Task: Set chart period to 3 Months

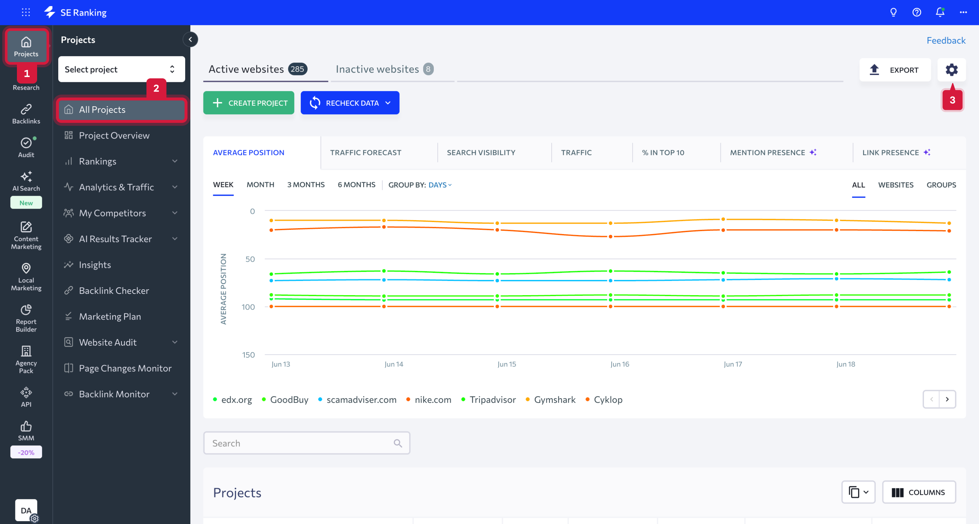Action: [306, 185]
